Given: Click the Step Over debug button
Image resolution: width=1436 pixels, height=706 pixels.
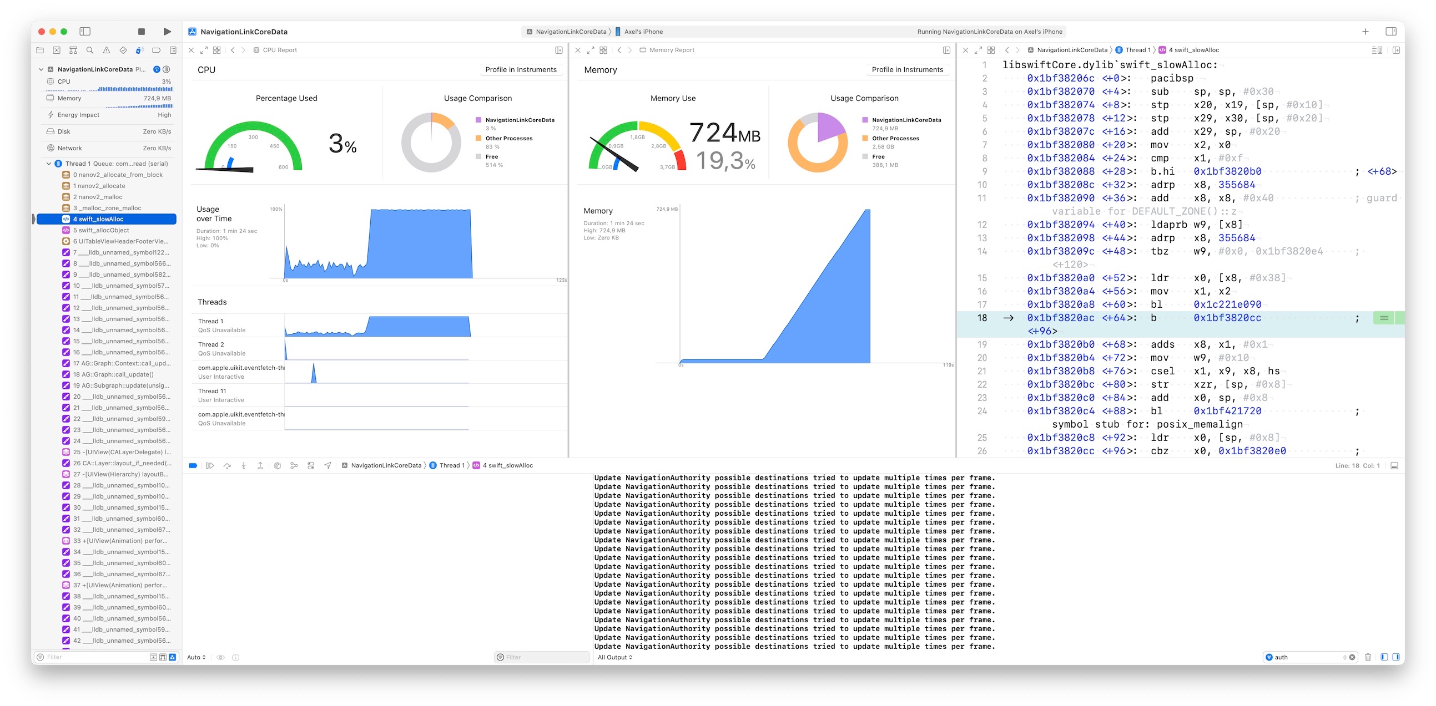Looking at the screenshot, I should click(227, 466).
